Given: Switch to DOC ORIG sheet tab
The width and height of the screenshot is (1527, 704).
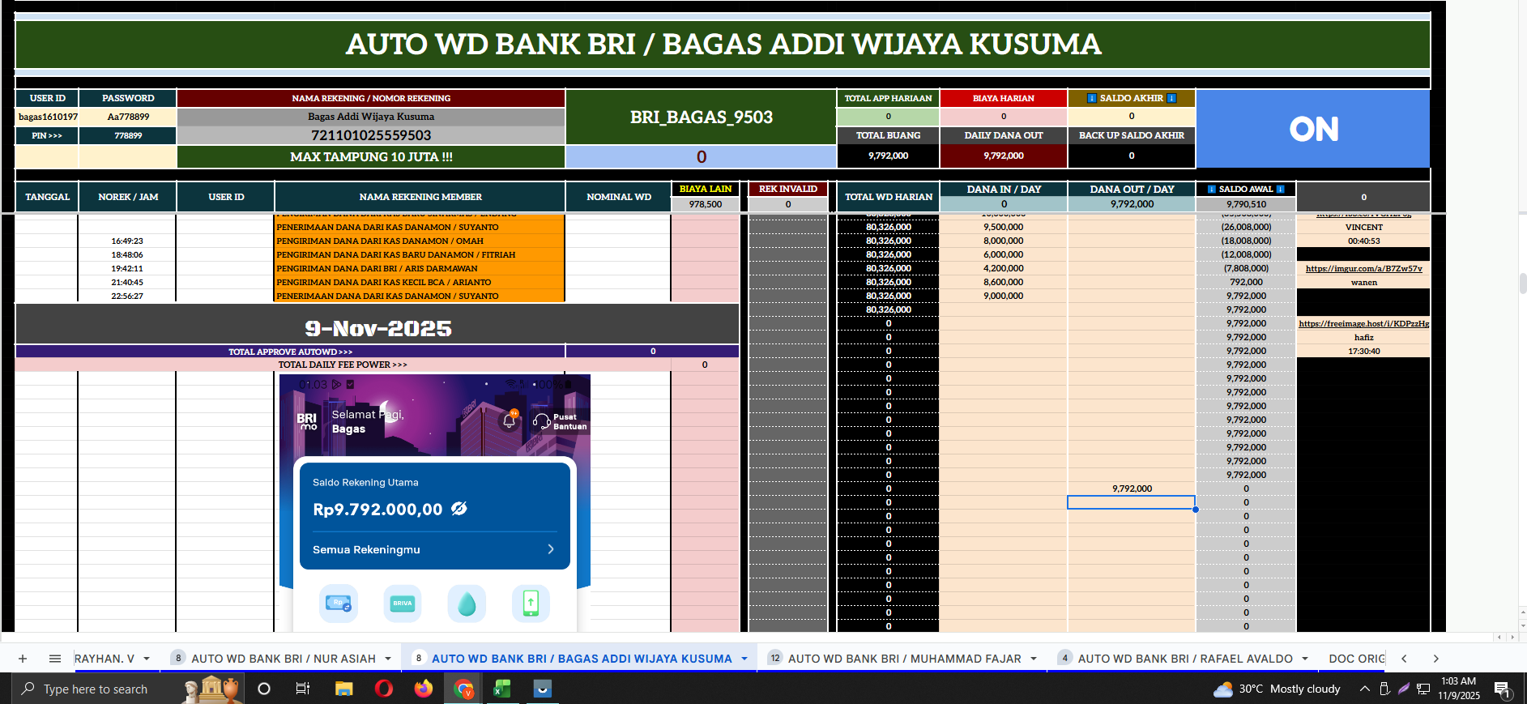Looking at the screenshot, I should pyautogui.click(x=1357, y=659).
